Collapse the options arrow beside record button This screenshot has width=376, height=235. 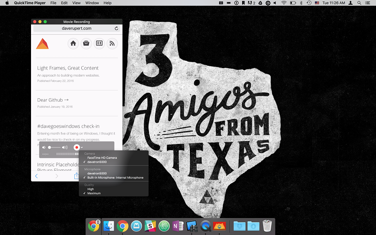[82, 148]
